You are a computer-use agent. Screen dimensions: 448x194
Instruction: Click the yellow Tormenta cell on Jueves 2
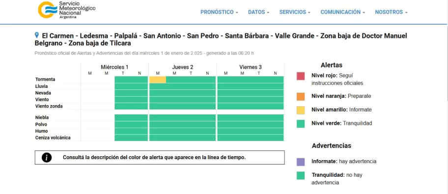[x=157, y=80]
